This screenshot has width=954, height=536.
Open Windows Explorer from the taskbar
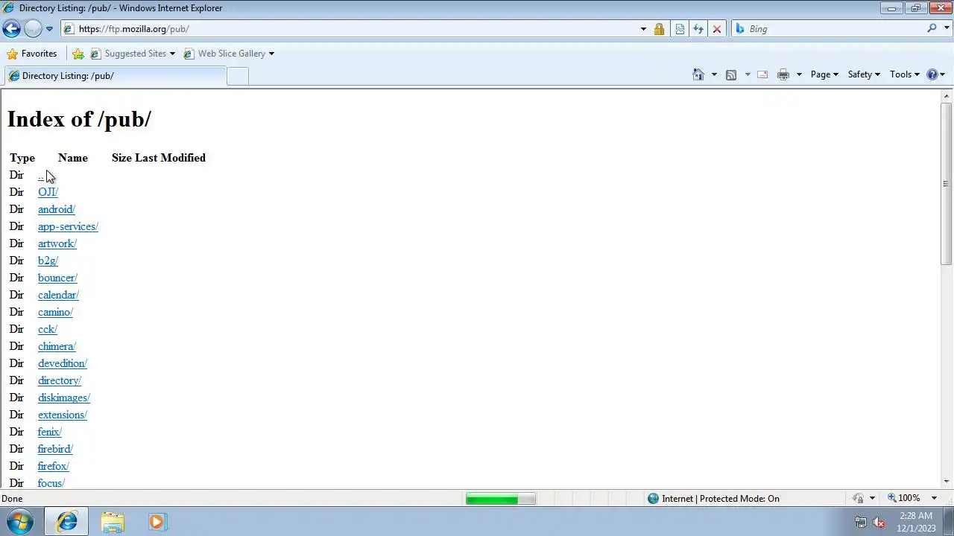point(113,522)
